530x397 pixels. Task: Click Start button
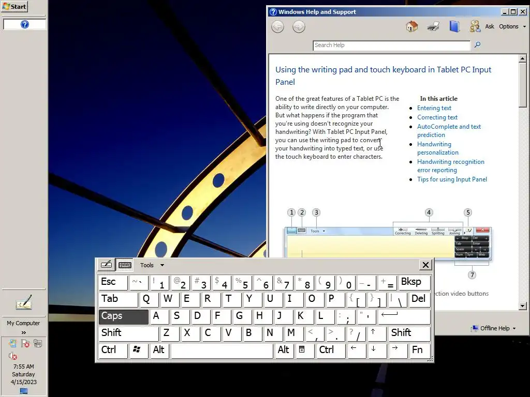[14, 6]
